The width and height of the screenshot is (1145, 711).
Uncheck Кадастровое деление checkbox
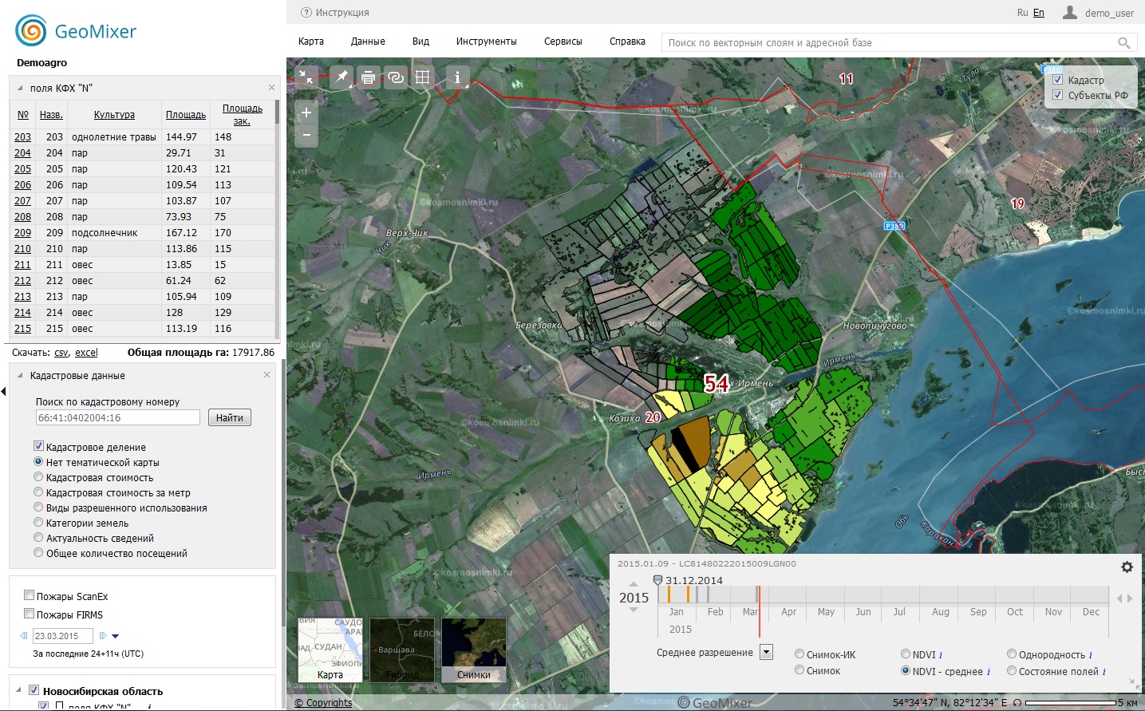[x=38, y=446]
